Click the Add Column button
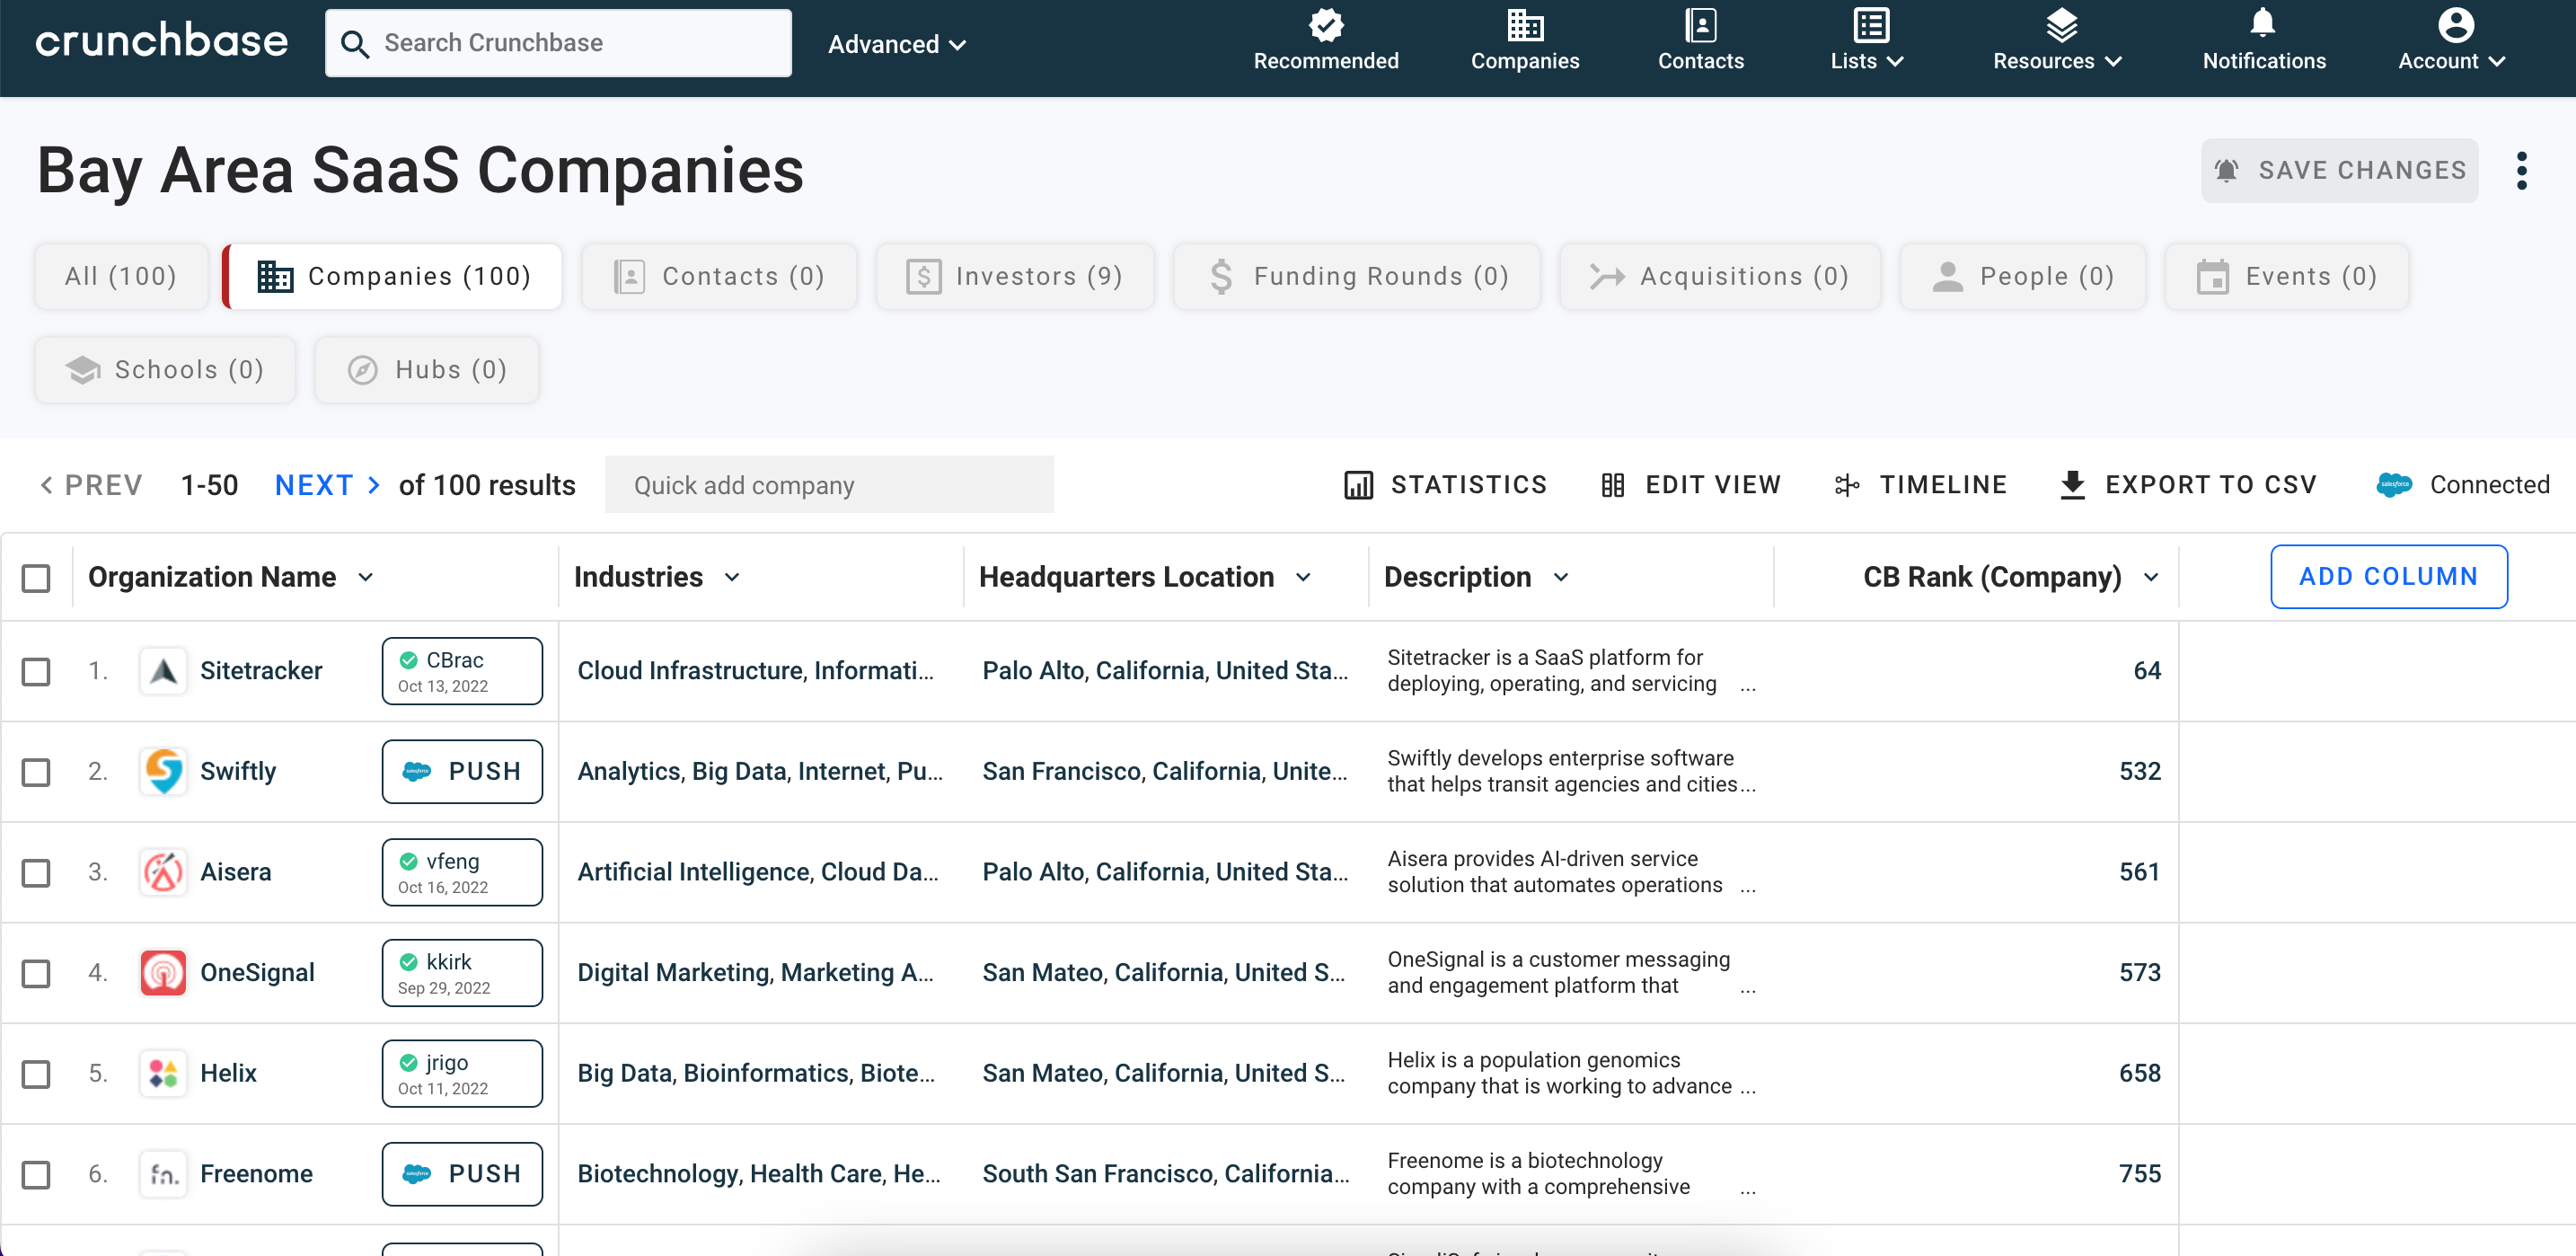Image resolution: width=2576 pixels, height=1256 pixels. (2388, 577)
